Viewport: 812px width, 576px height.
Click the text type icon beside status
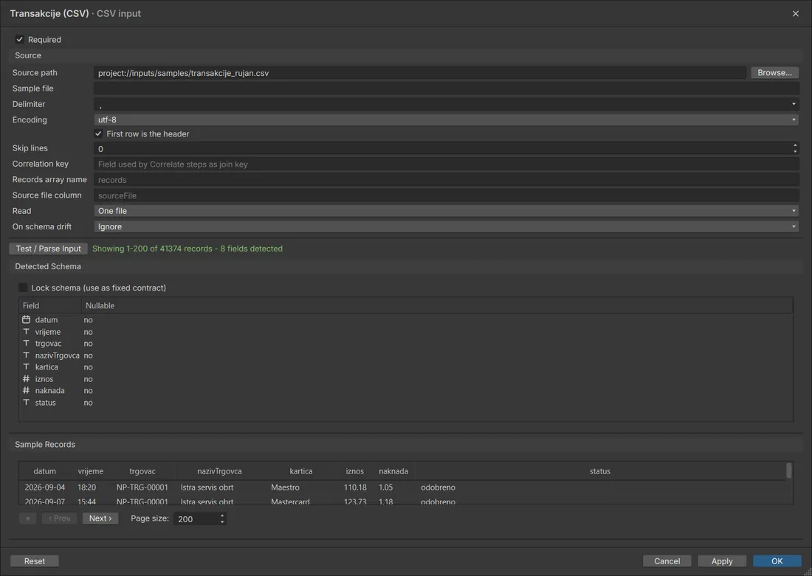click(26, 402)
